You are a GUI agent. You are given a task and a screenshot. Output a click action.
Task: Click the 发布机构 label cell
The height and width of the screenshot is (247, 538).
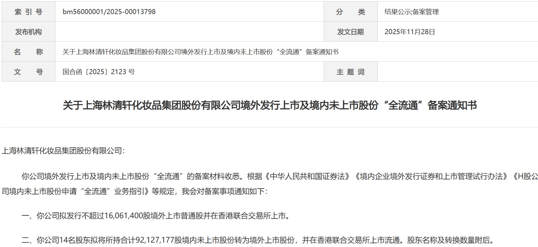click(28, 32)
